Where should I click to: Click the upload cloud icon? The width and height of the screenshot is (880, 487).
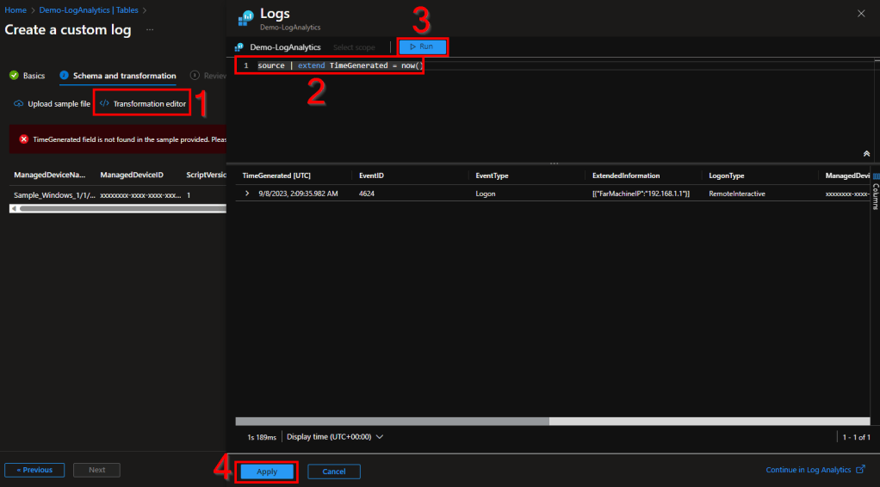19,104
